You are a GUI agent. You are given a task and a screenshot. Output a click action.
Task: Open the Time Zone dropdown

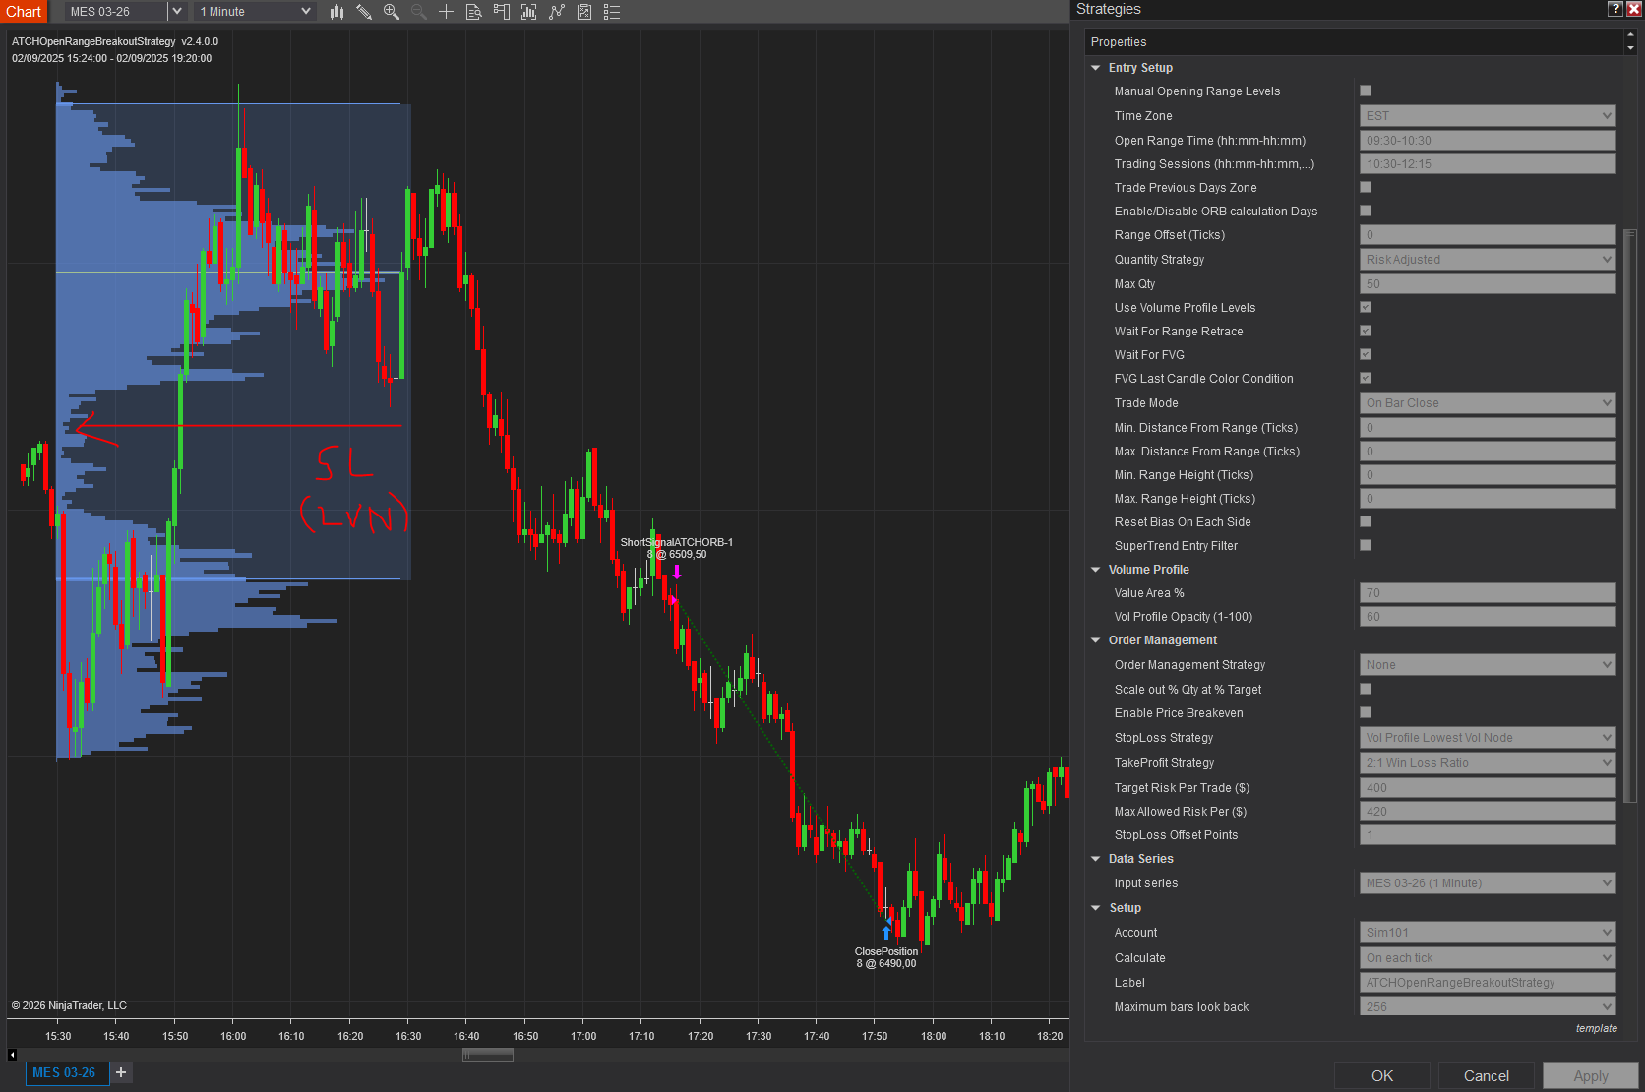pos(1488,116)
